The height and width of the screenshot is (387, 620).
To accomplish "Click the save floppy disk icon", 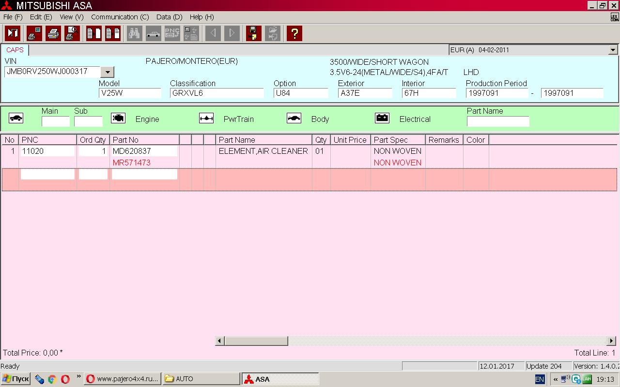I will pyautogui.click(x=253, y=33).
